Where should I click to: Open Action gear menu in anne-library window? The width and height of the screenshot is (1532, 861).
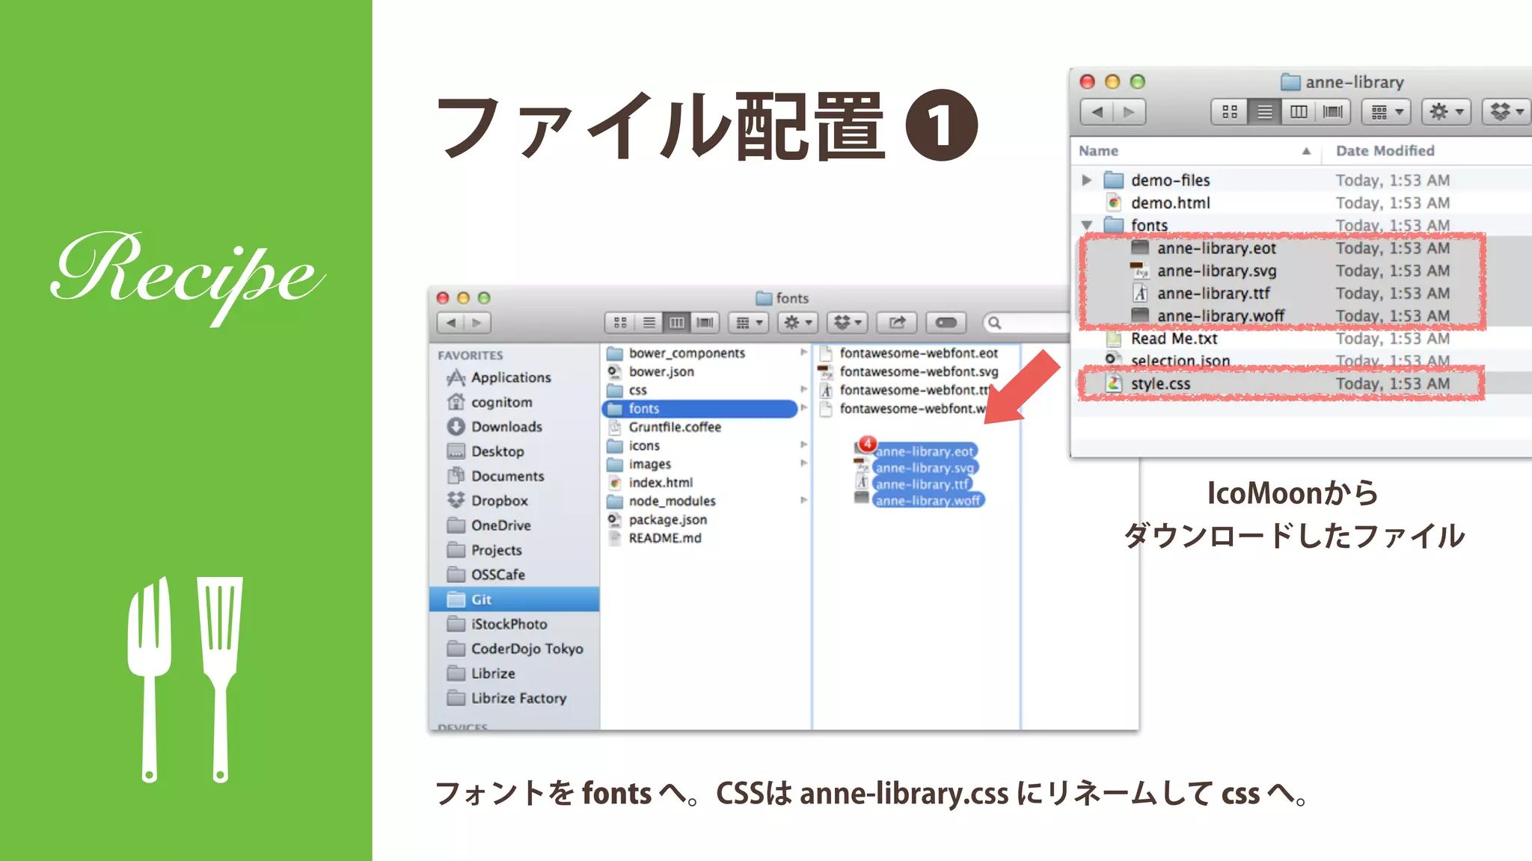point(1445,112)
